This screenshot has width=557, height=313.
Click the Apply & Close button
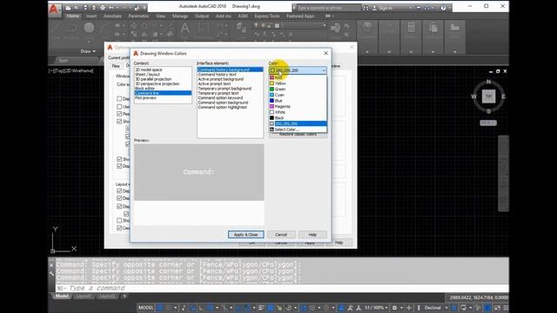tap(245, 235)
